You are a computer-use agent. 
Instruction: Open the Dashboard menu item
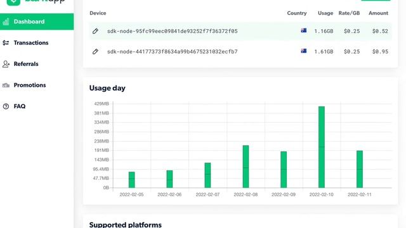coord(37,22)
